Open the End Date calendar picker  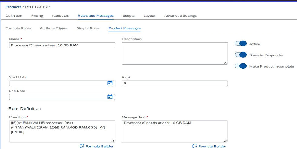(x=110, y=97)
